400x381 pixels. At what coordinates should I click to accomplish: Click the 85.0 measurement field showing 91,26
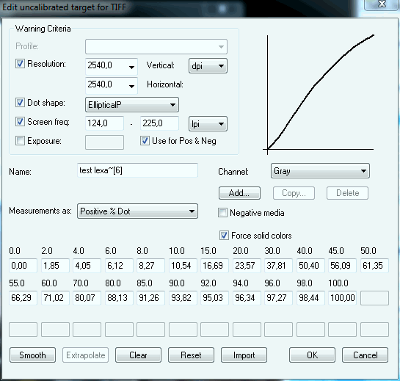[x=150, y=298]
